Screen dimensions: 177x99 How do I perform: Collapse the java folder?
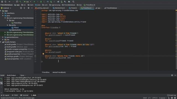3,16
